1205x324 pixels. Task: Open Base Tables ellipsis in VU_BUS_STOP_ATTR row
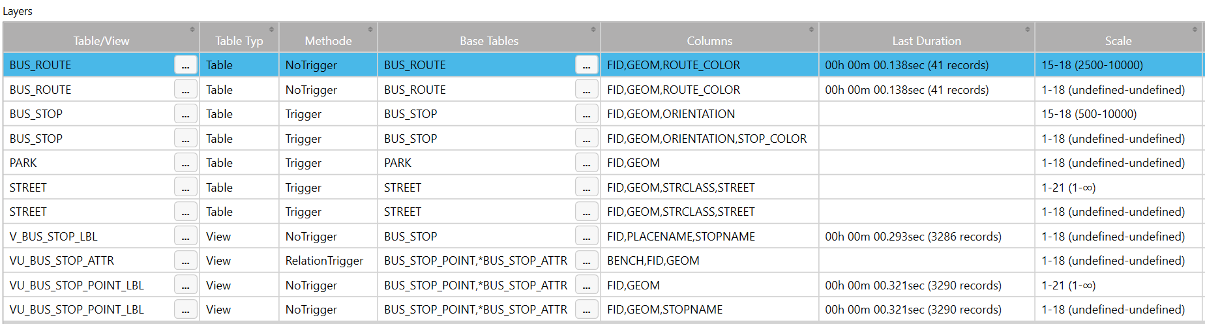(587, 261)
